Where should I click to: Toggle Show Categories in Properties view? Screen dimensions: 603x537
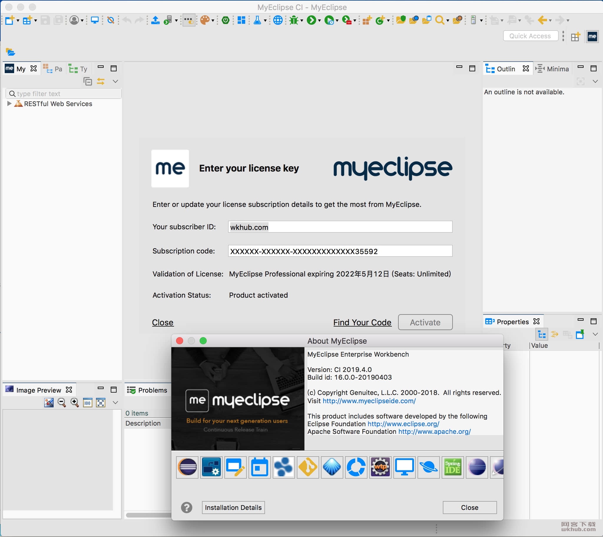coord(542,334)
